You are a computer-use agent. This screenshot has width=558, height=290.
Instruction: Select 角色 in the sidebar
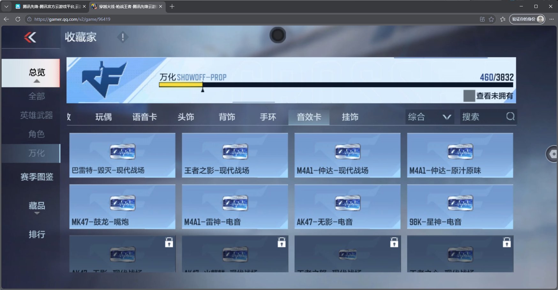click(37, 134)
